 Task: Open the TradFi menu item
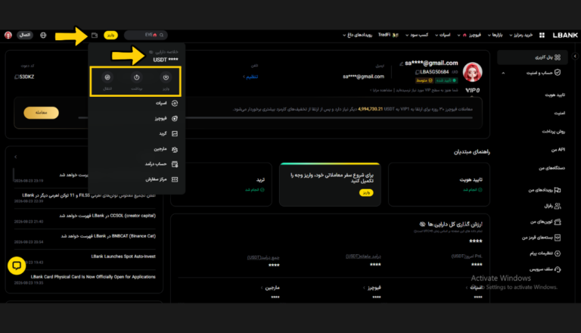(388, 36)
